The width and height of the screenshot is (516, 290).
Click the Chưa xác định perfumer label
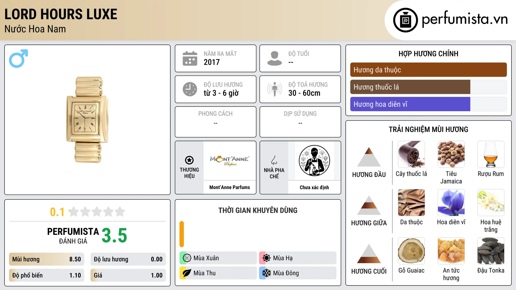click(x=314, y=187)
